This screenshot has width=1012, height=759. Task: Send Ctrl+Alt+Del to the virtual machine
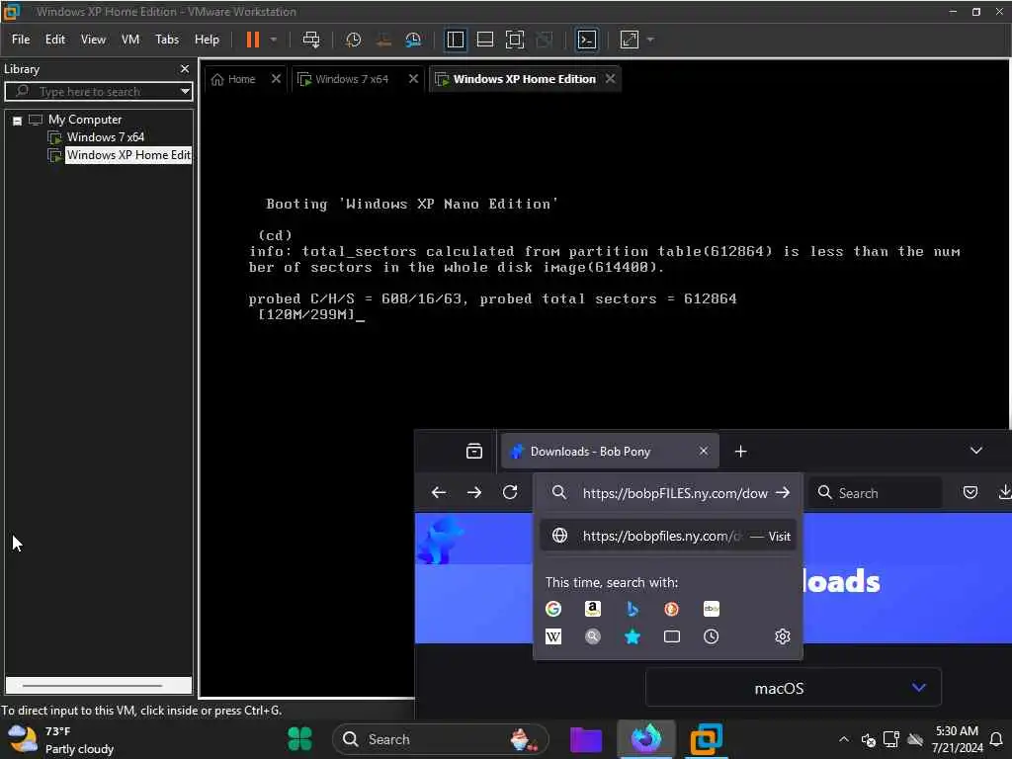coord(311,40)
